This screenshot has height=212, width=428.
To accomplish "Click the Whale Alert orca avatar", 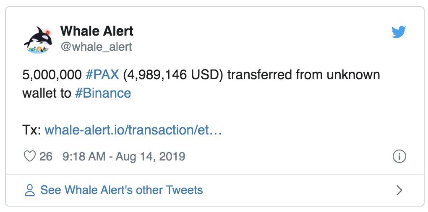I will click(x=38, y=40).
